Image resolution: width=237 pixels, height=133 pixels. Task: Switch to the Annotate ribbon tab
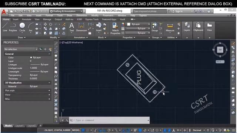(x=26, y=20)
